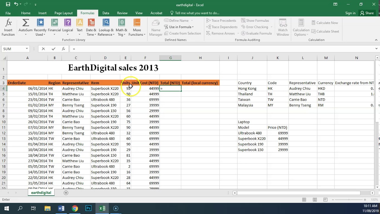Viewport: 380px width, 214px height.
Task: Confirm formula entry with the checkmark
Action: (x=53, y=49)
